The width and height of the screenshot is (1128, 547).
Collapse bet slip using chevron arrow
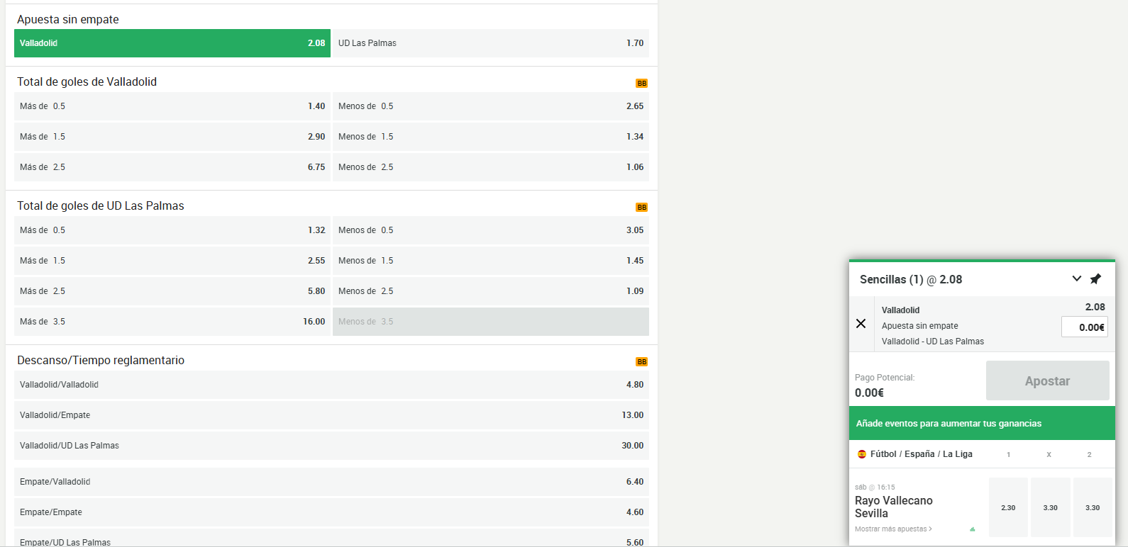1077,278
